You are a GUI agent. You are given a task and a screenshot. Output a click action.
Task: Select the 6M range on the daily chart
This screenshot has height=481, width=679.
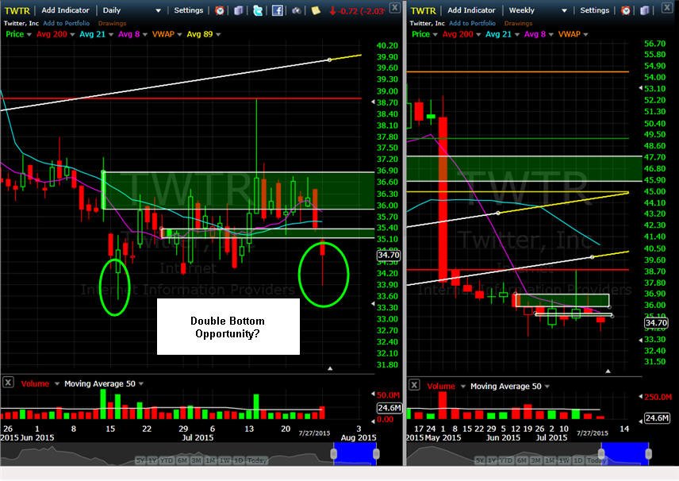pos(182,460)
